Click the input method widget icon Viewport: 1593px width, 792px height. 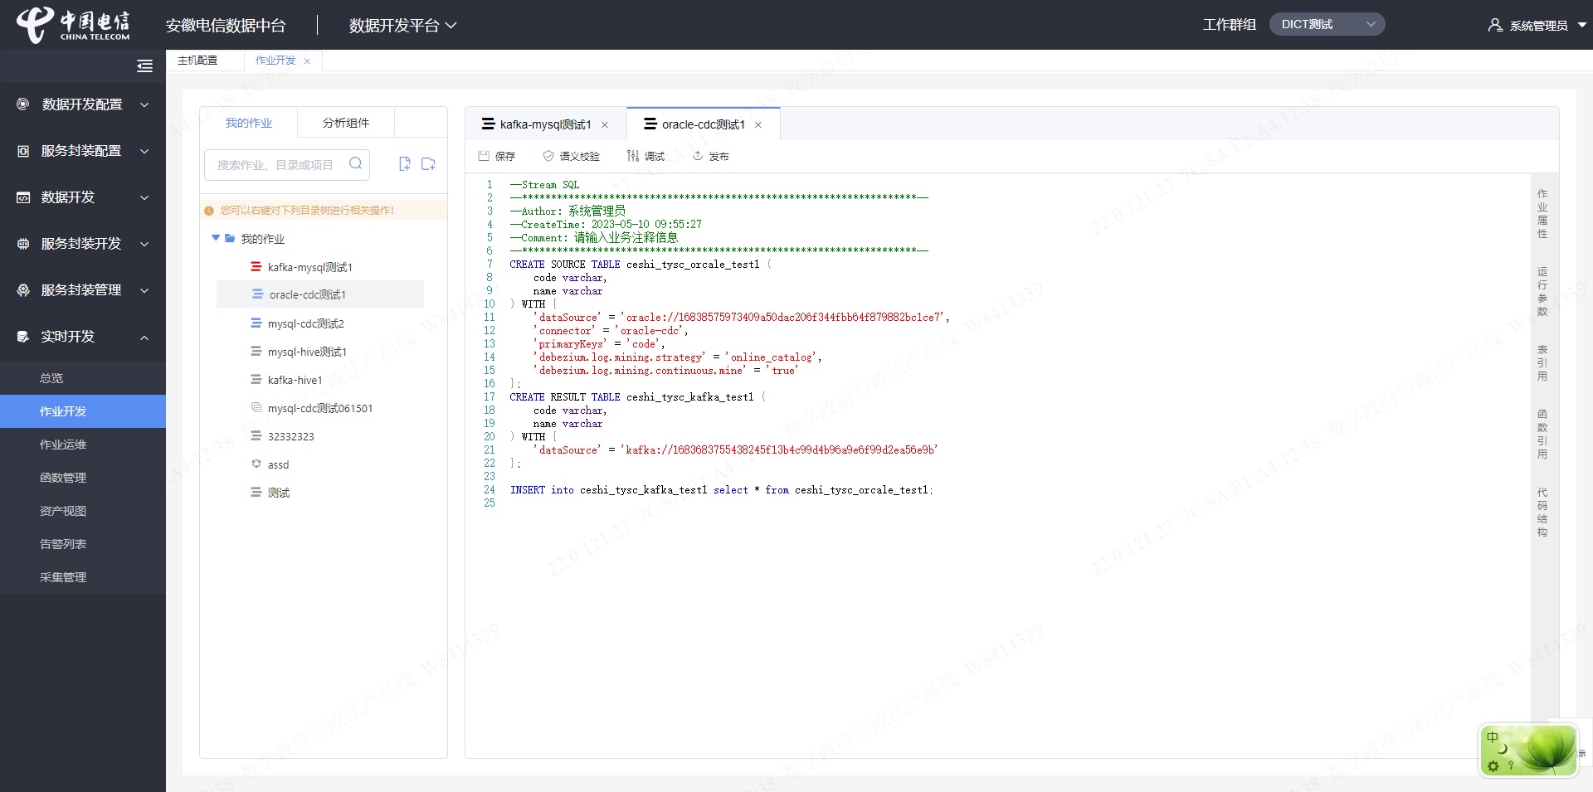tap(1528, 751)
